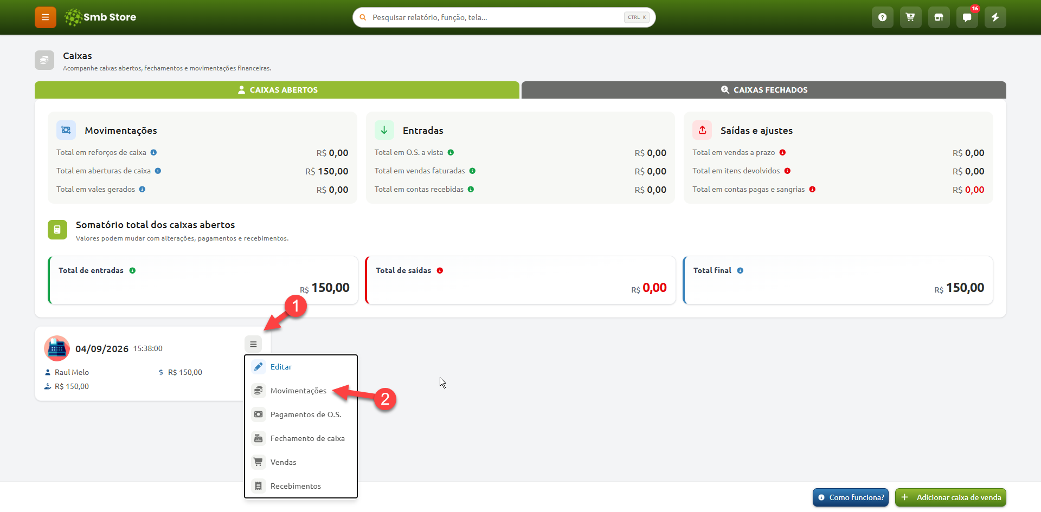Click info icon next to Total em reforços de caixa

point(154,153)
